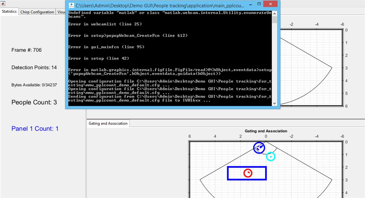Close the main_pplcount console window
The image size is (365, 198).
(270, 4)
